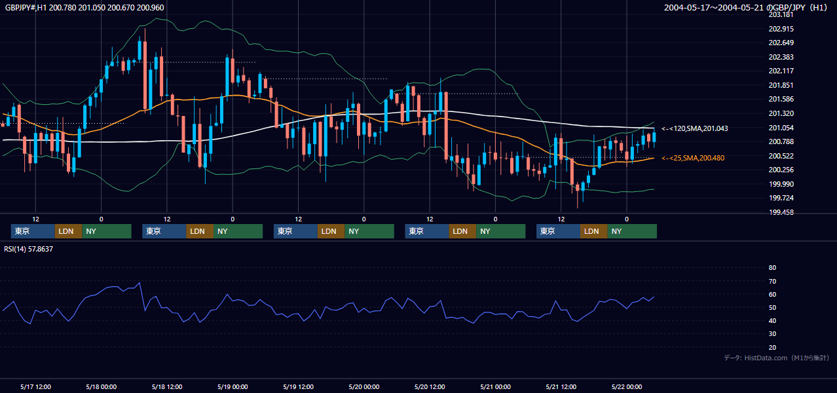The width and height of the screenshot is (837, 393).
Task: Click the 5/20 12:00 time axis label
Action: click(x=430, y=387)
